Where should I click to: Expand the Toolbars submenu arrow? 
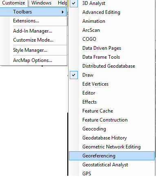pos(63,12)
